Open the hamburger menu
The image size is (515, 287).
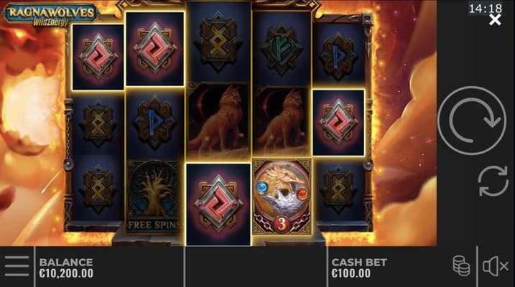(17, 266)
